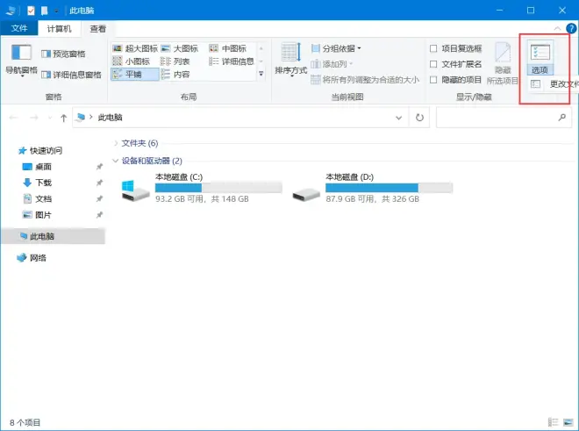Check the 文件扩展名 checkbox
This screenshot has width=579, height=431.
click(433, 64)
